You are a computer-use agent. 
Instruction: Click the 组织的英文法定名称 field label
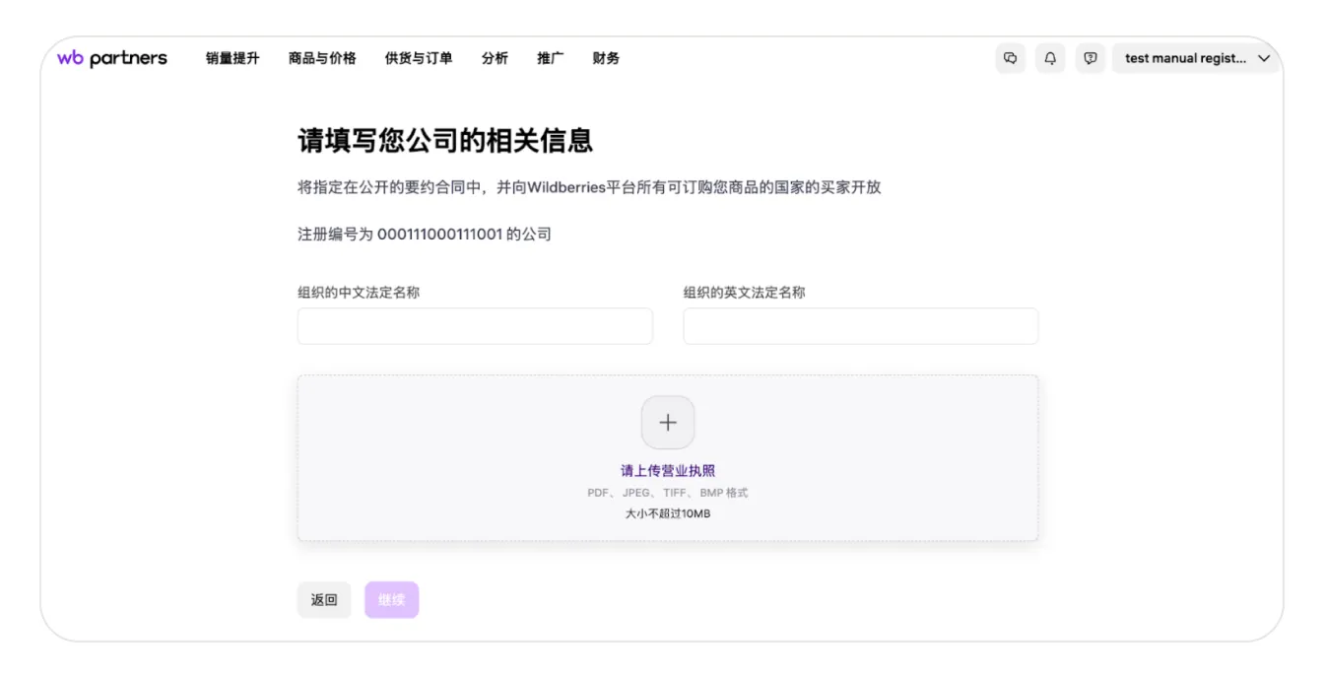pyautogui.click(x=744, y=293)
